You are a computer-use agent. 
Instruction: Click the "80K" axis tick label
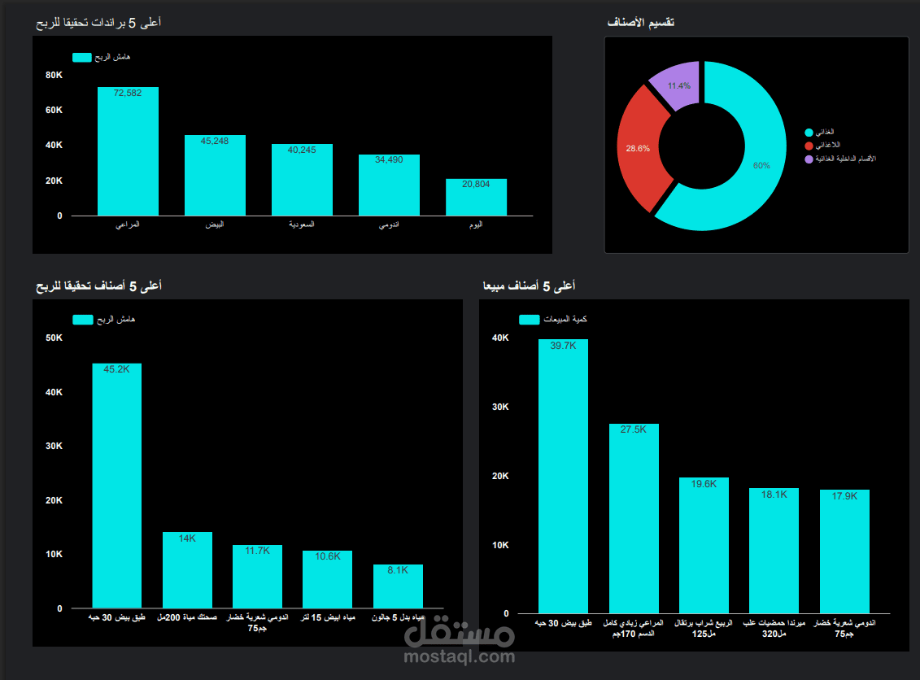click(54, 75)
